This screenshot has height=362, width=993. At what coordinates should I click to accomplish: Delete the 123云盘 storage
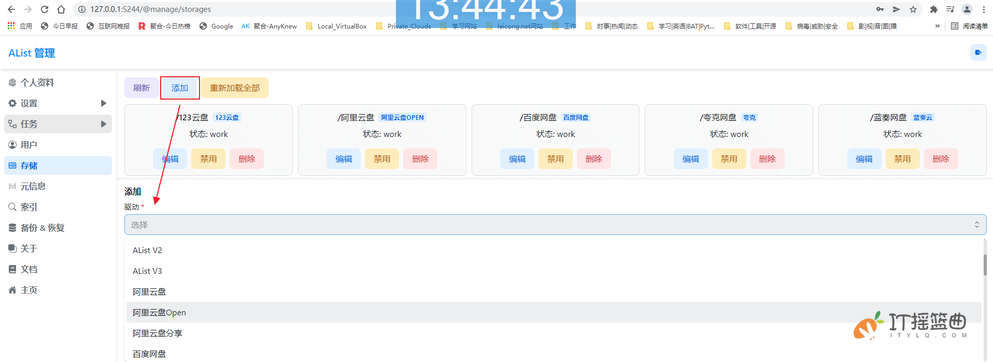247,159
